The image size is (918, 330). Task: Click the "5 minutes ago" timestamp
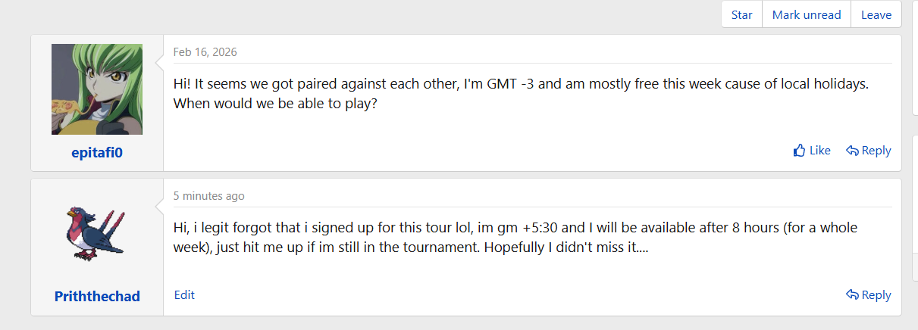point(208,196)
